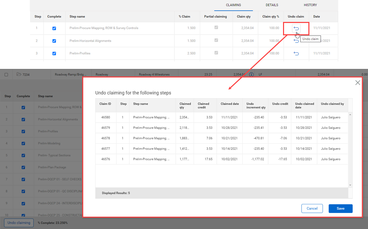Click the folder icon beside 7234

(19, 74)
